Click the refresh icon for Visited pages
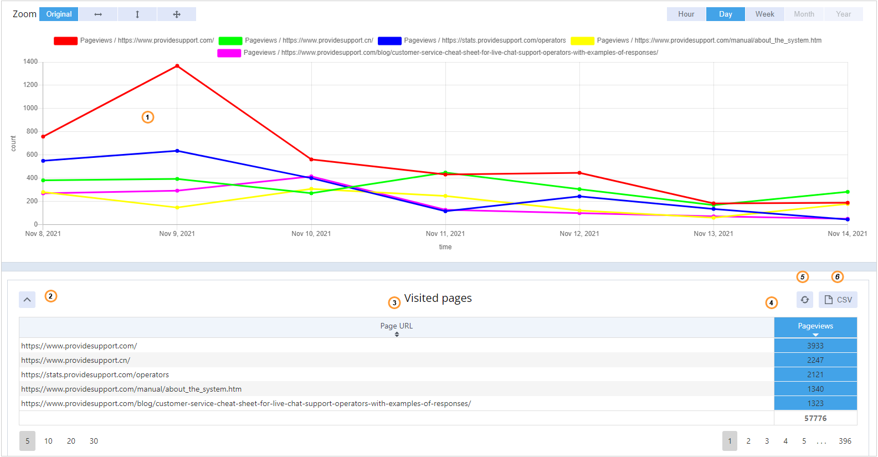 (x=805, y=300)
